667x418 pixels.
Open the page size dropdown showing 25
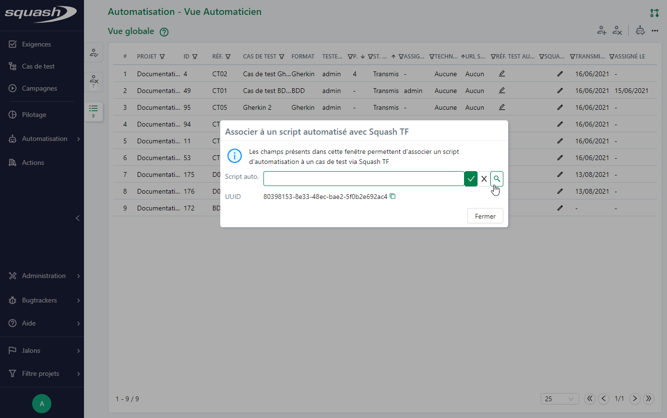(x=560, y=398)
